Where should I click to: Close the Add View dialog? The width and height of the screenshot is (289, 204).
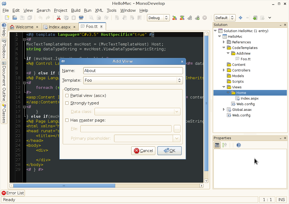tap(182, 61)
